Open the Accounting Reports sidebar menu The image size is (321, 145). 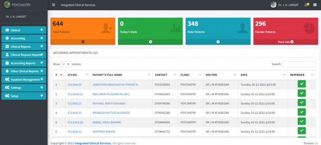click(x=24, y=63)
